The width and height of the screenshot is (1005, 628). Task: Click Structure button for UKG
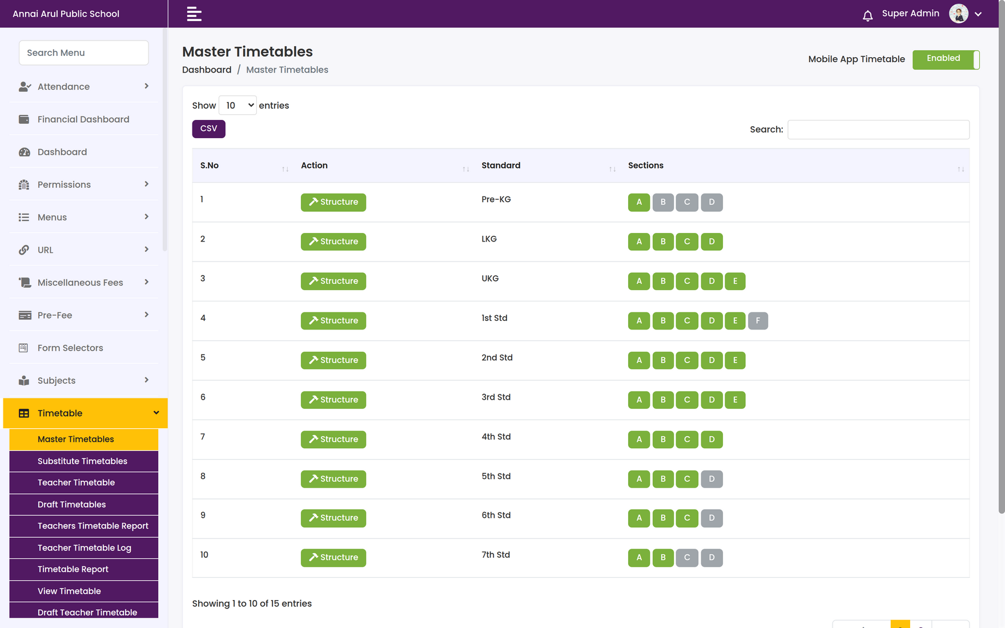(x=333, y=281)
